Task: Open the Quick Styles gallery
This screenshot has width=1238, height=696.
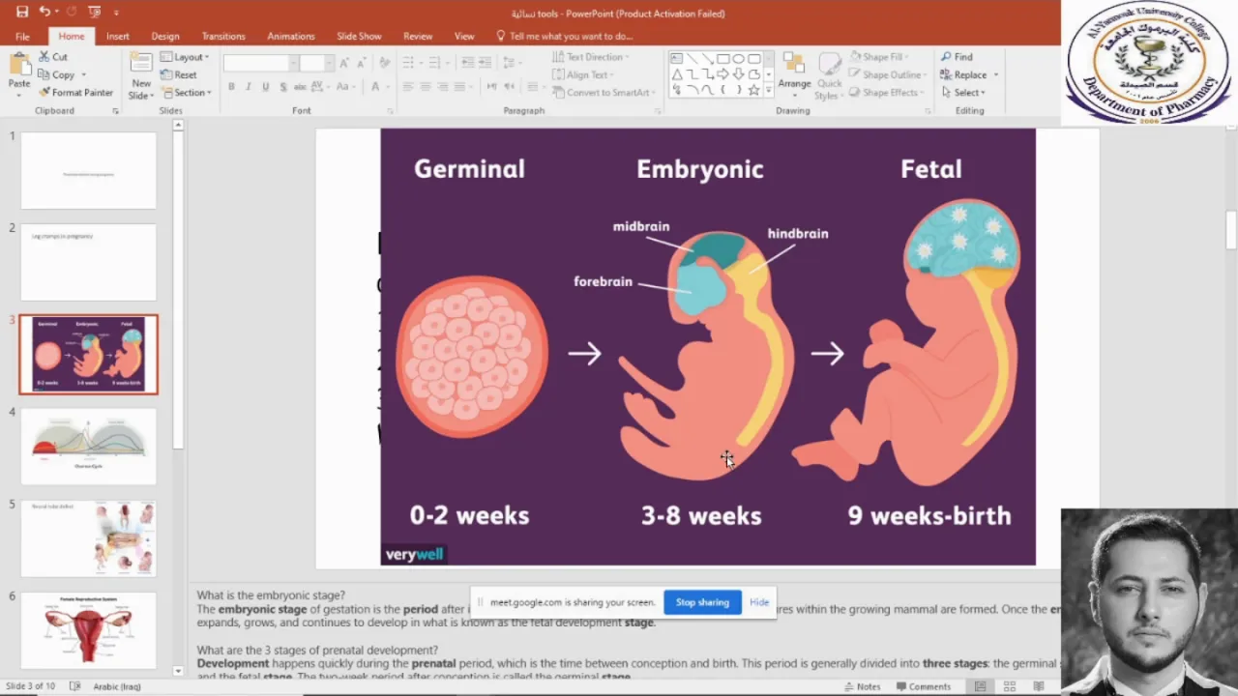Action: tap(829, 75)
